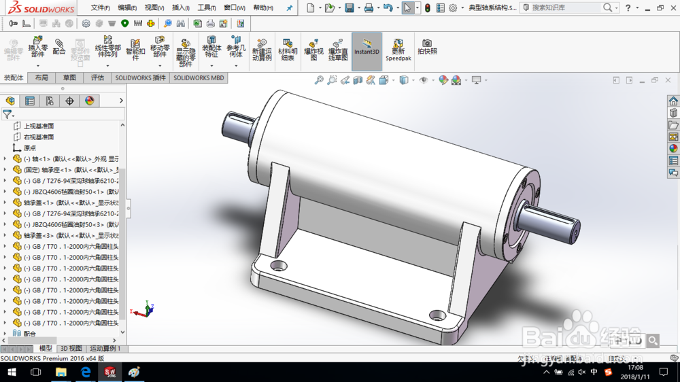The width and height of the screenshot is (680, 382).
Task: Click the Section View icon
Action: 358,80
